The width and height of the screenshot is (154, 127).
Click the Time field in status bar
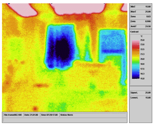(x=49, y=115)
